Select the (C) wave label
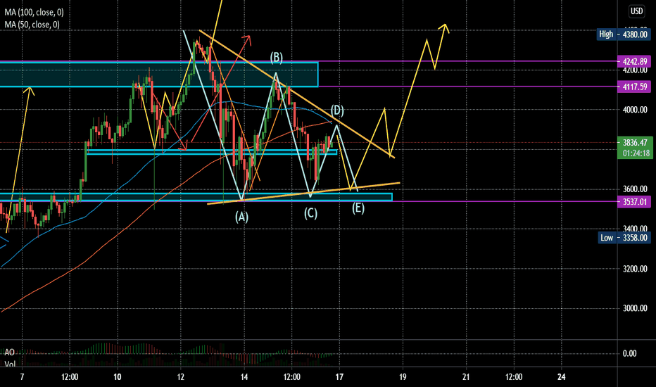The height and width of the screenshot is (387, 656). pyautogui.click(x=310, y=214)
